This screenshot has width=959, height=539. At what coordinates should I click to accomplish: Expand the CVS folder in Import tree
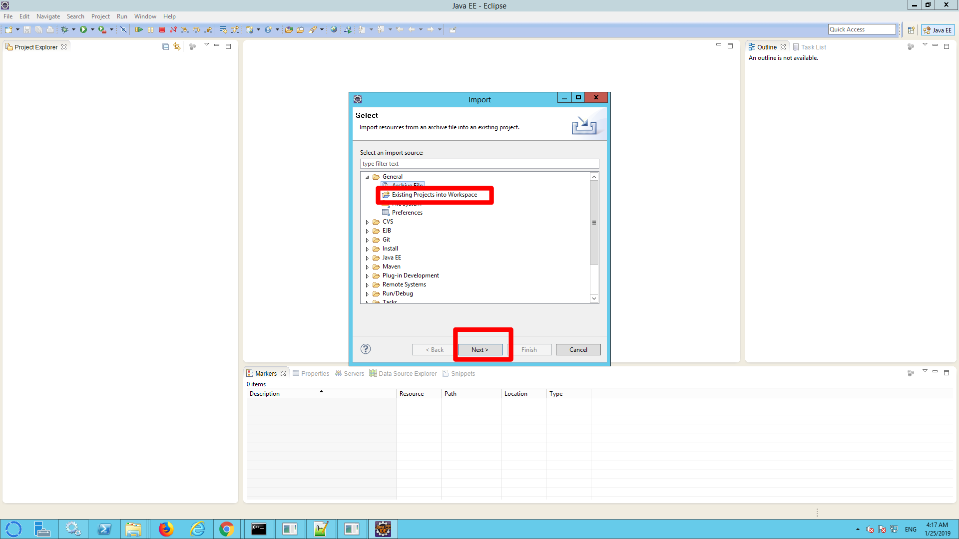pos(367,222)
